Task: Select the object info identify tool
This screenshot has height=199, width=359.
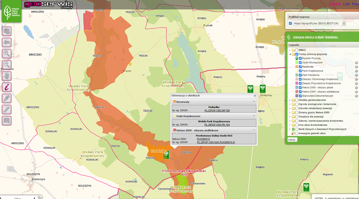Action: tap(6, 87)
